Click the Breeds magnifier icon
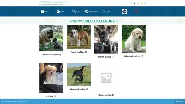Viewport: 185px width, 104px height. click(74, 11)
